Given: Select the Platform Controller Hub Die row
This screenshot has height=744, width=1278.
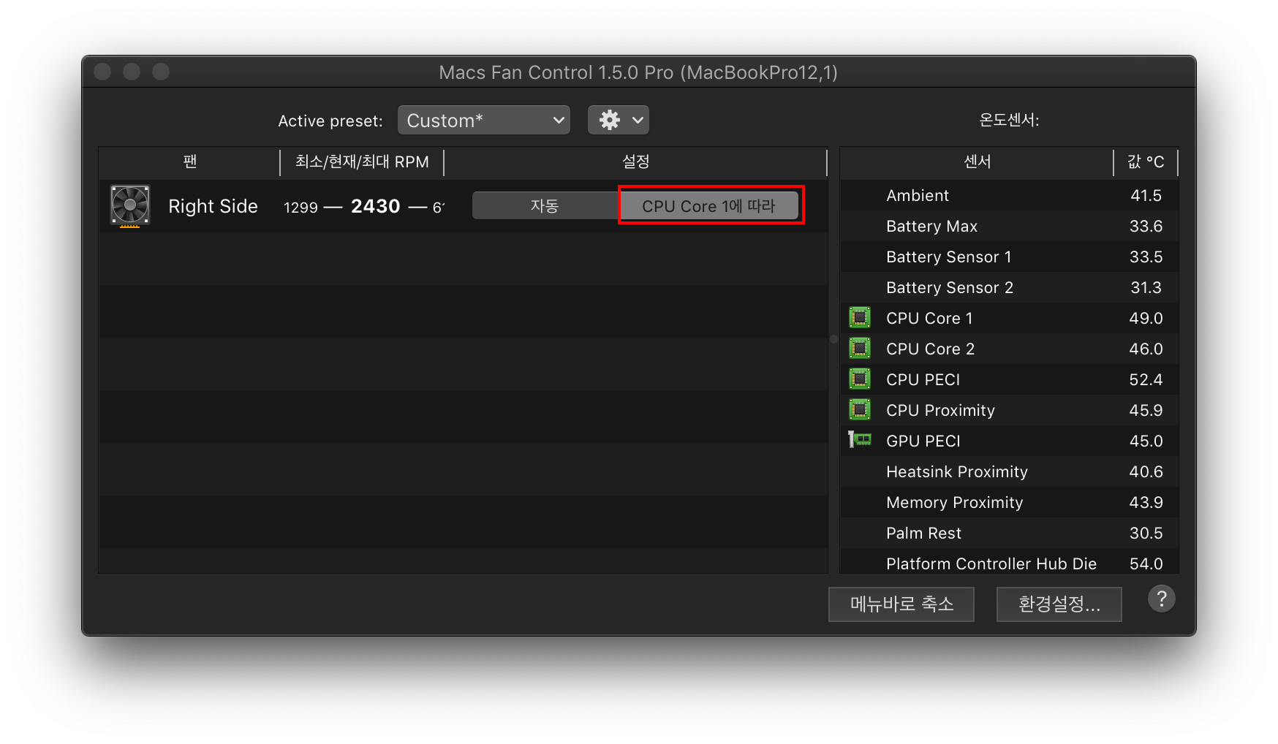Looking at the screenshot, I should (x=1010, y=561).
